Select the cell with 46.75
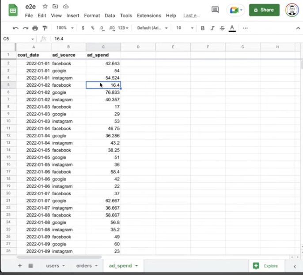Screen dimensions: 303x275 tap(103, 128)
